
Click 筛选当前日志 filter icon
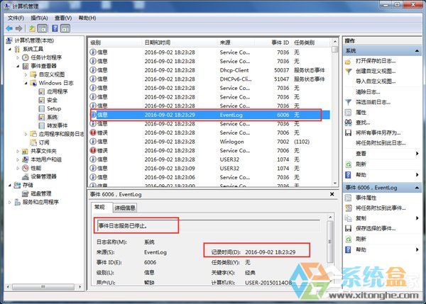[x=349, y=102]
